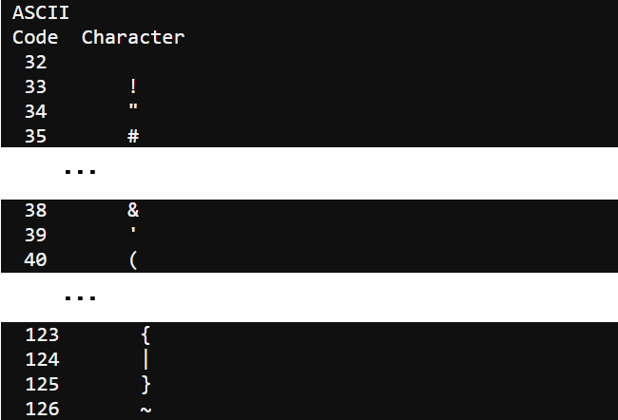Select the code number 32

click(x=35, y=63)
